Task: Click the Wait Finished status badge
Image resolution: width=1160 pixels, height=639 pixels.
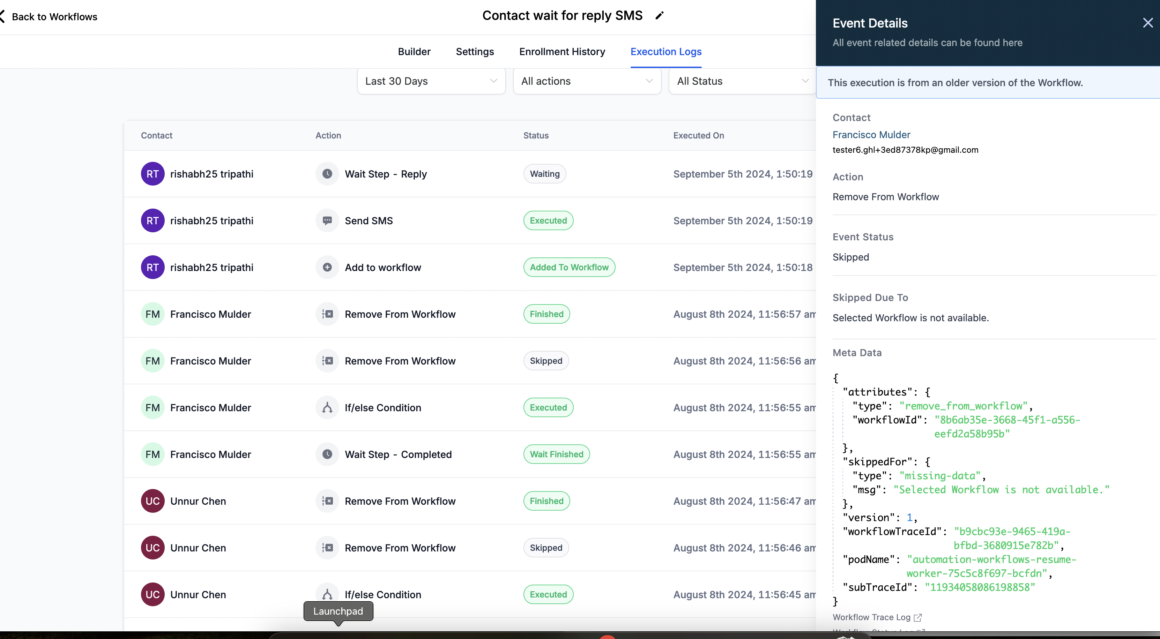Action: point(557,454)
